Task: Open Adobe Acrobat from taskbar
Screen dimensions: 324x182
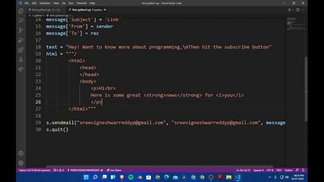Action: pyautogui.click(x=220, y=177)
